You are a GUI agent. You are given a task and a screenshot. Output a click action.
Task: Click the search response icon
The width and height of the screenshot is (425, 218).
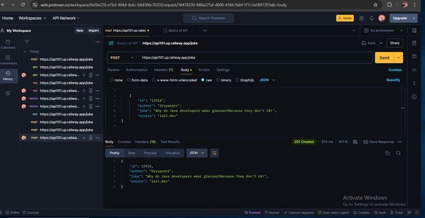point(398,153)
